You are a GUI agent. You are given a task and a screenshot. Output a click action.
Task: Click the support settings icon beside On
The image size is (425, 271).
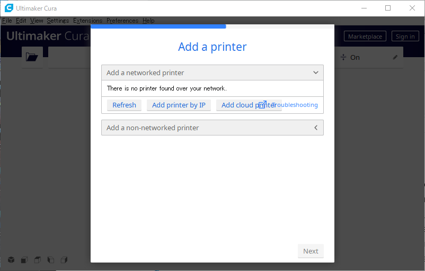343,57
